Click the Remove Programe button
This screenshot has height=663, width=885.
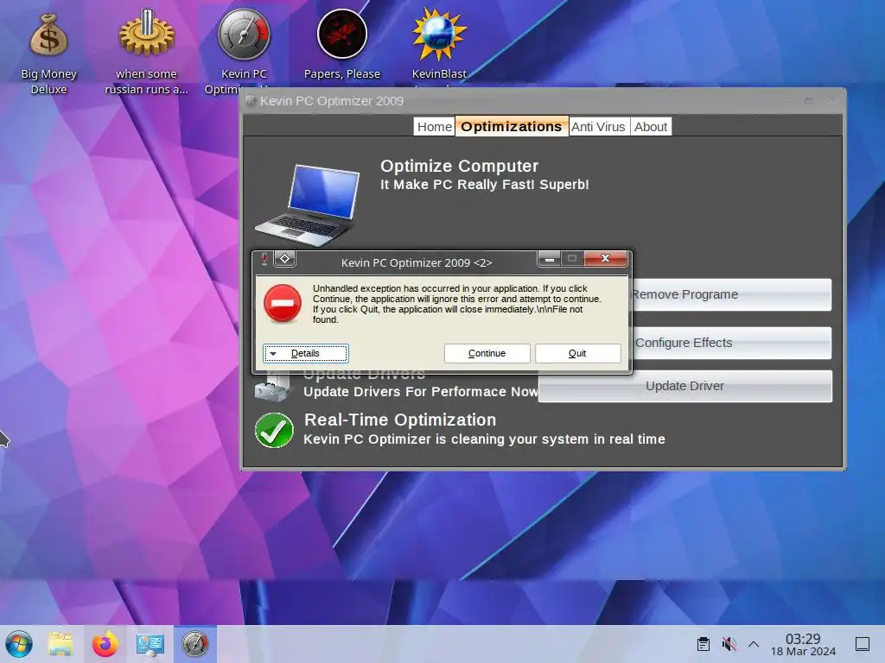(730, 294)
